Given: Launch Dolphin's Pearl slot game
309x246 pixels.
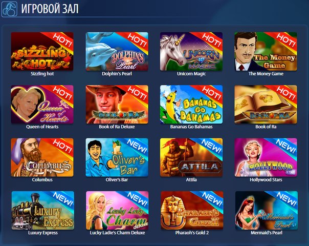Looking at the screenshot, I should [x=117, y=51].
